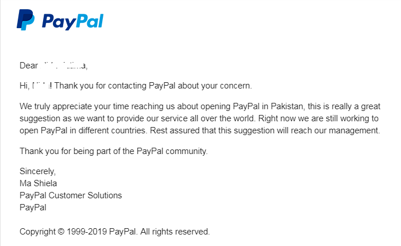Click the "Sincerely," closing line
The image size is (401, 246).
38,171
